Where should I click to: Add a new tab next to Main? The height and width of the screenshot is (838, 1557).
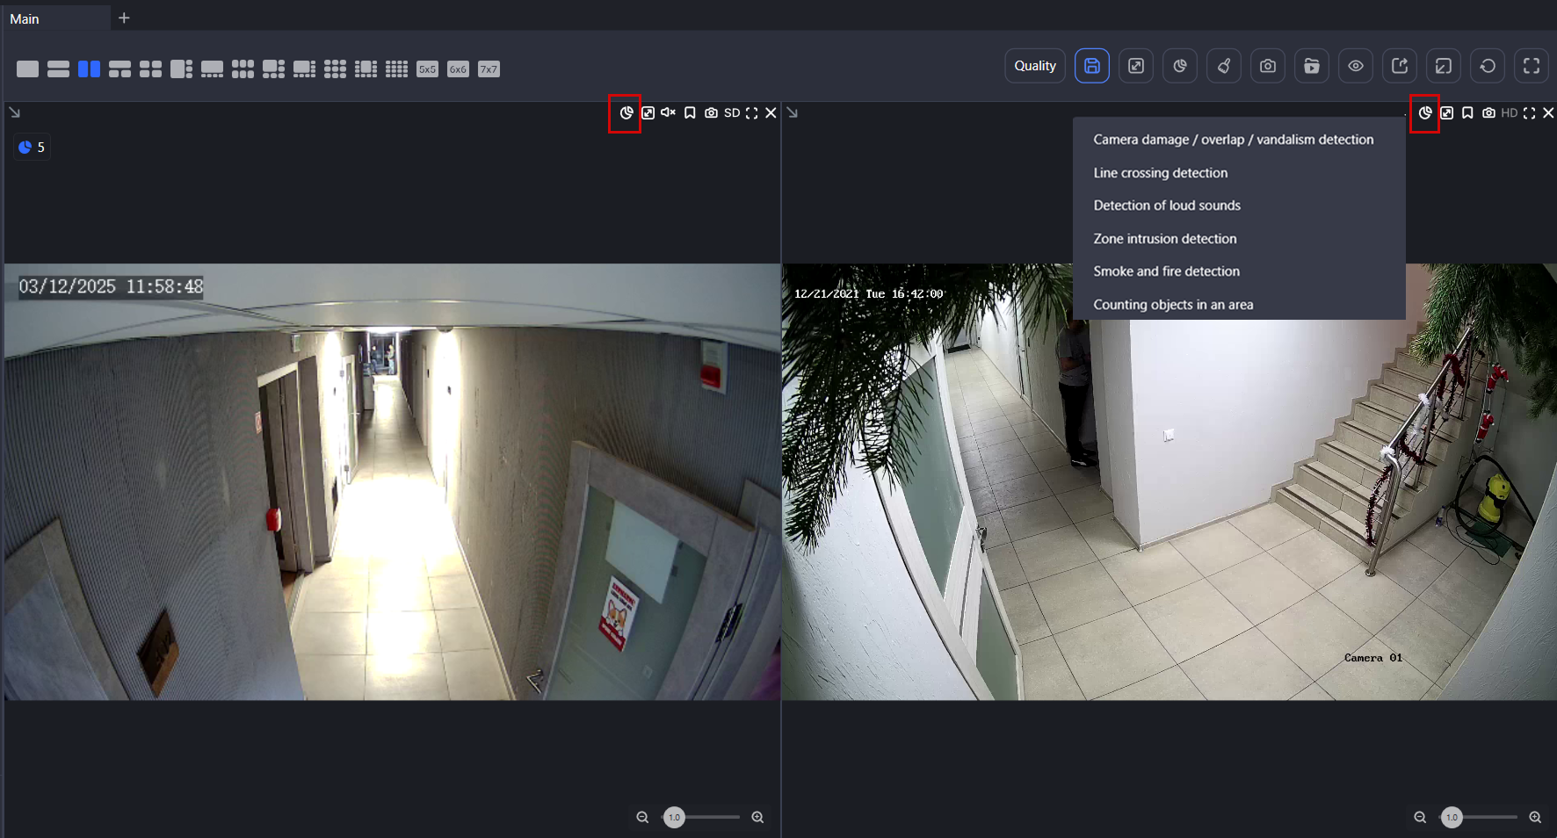coord(124,18)
